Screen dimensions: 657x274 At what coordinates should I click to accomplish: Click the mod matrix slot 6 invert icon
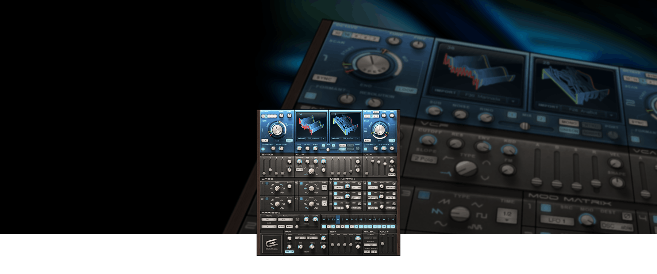pyautogui.click(x=394, y=204)
